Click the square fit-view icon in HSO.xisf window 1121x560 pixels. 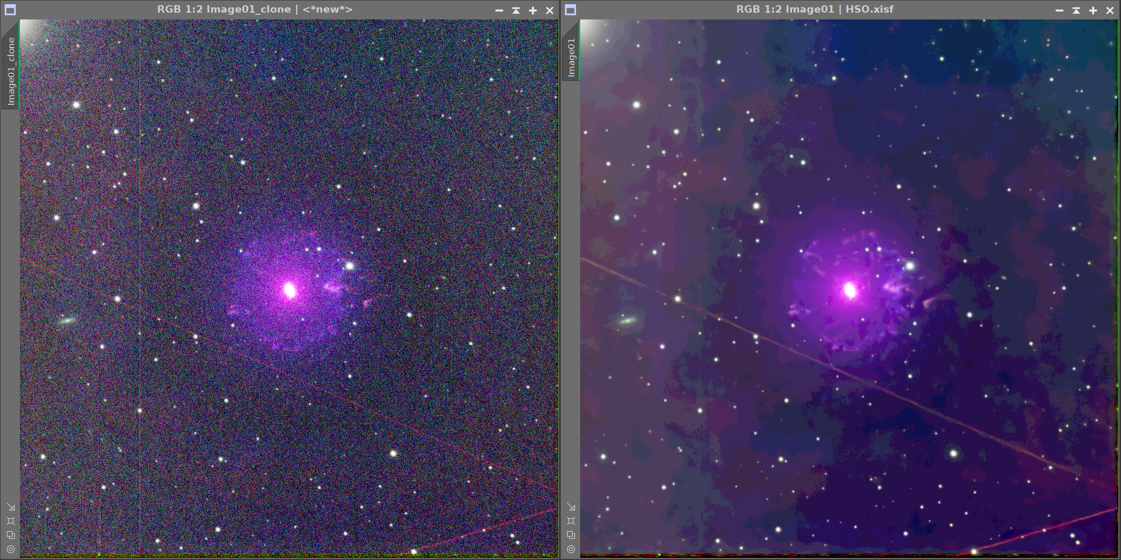(x=571, y=521)
